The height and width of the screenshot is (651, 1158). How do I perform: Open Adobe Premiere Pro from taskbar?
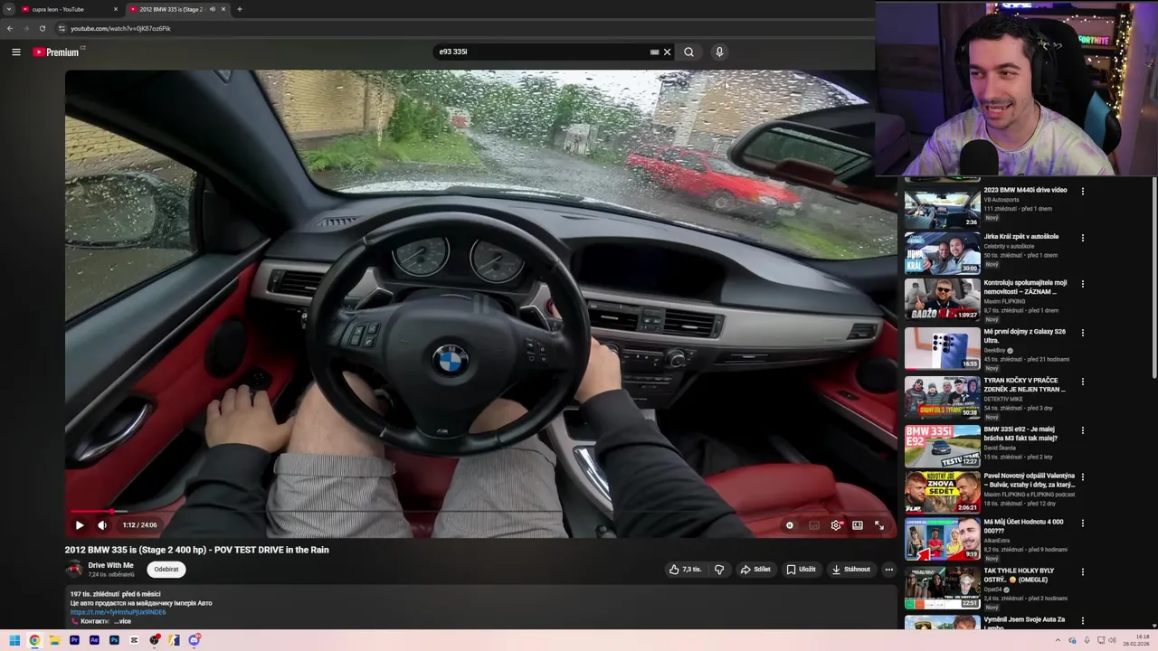pyautogui.click(x=74, y=640)
